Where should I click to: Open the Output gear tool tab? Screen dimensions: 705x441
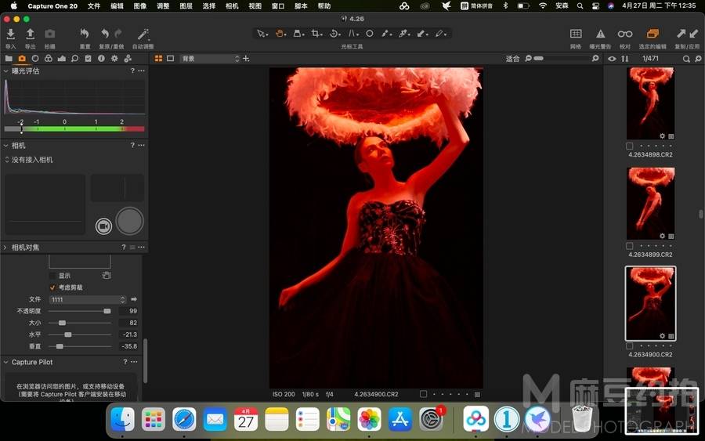coord(114,59)
